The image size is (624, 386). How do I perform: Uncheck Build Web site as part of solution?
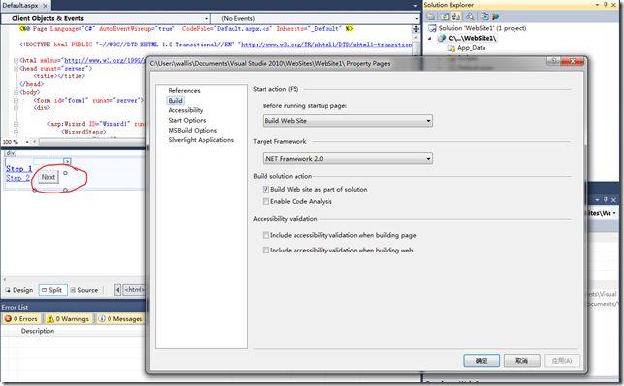coord(265,190)
